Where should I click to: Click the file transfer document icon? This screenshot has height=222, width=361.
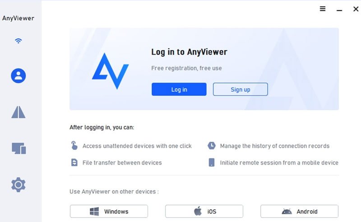click(x=74, y=162)
